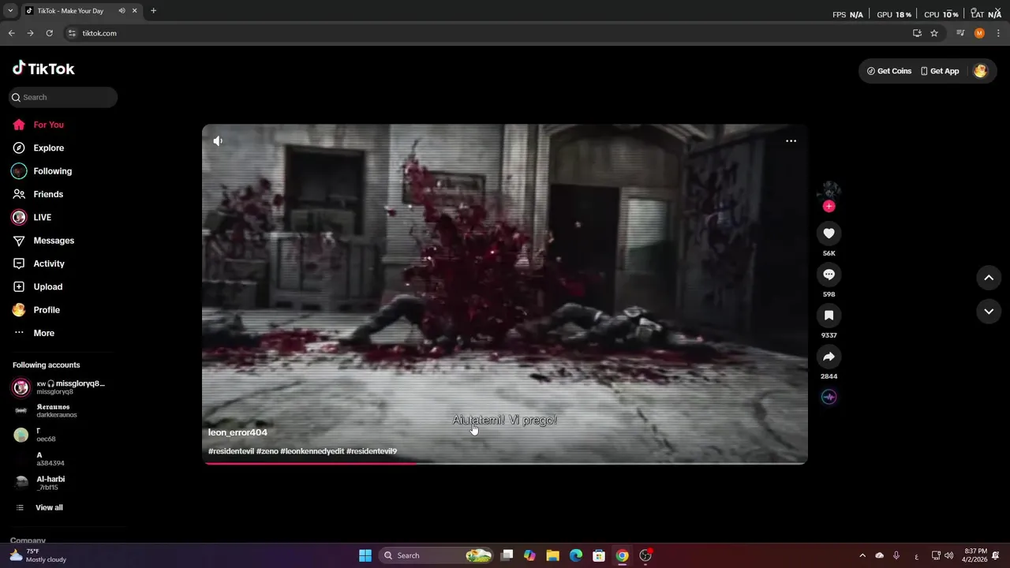
Task: Seek using the video progress bar
Action: click(x=505, y=463)
